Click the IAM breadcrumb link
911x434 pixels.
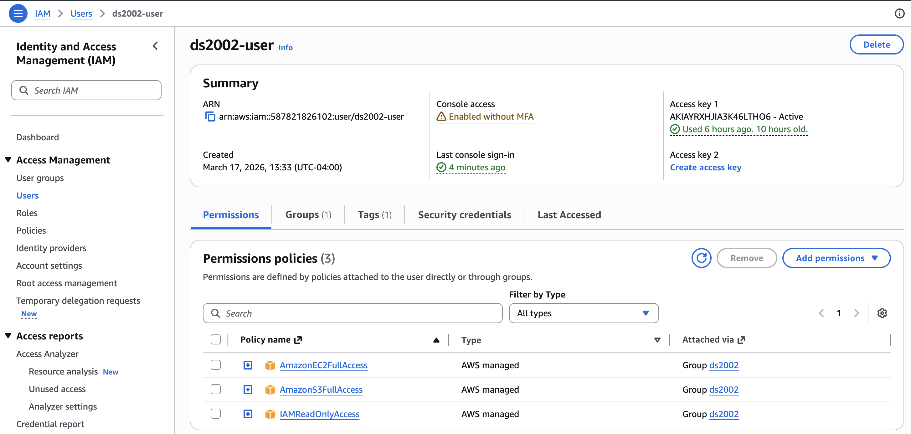point(43,13)
